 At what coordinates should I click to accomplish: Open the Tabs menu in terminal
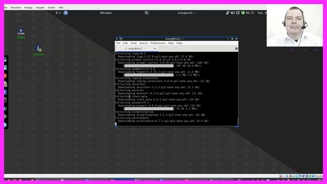(x=171, y=43)
